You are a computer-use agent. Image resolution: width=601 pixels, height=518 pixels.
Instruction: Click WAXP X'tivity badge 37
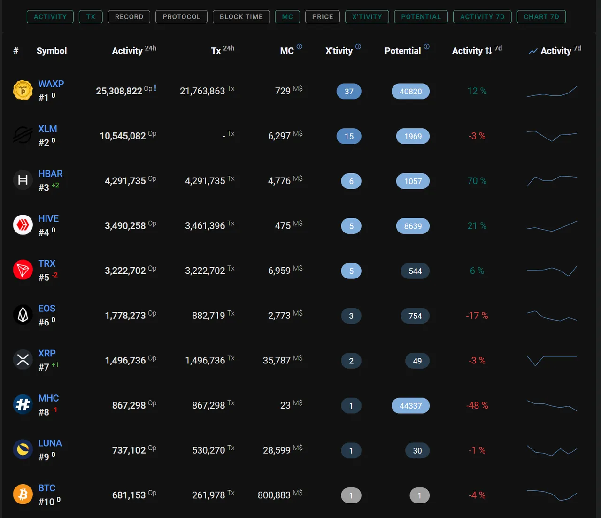349,91
